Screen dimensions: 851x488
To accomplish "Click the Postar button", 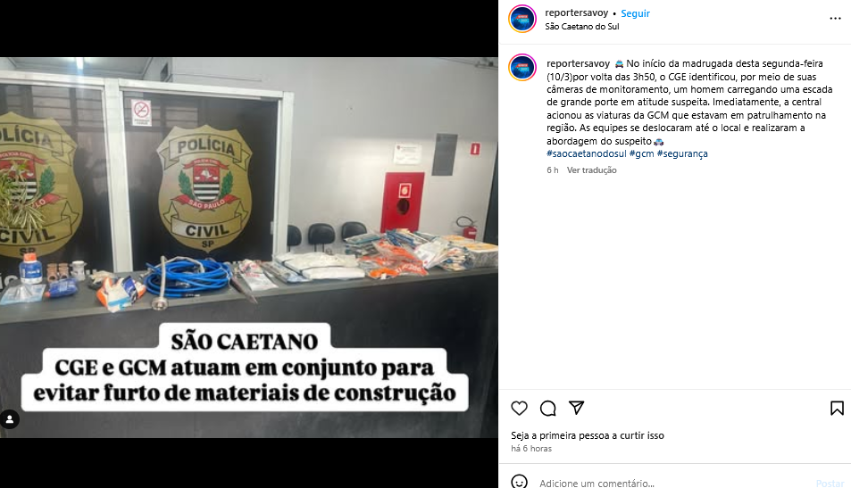I will coord(830,484).
